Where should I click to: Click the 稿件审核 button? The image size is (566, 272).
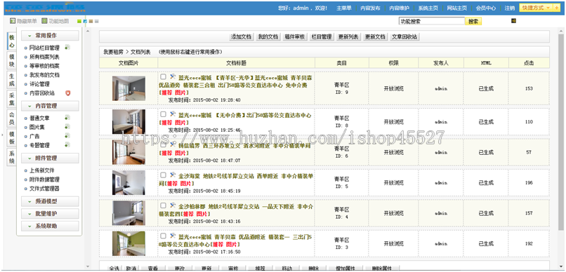coord(295,36)
